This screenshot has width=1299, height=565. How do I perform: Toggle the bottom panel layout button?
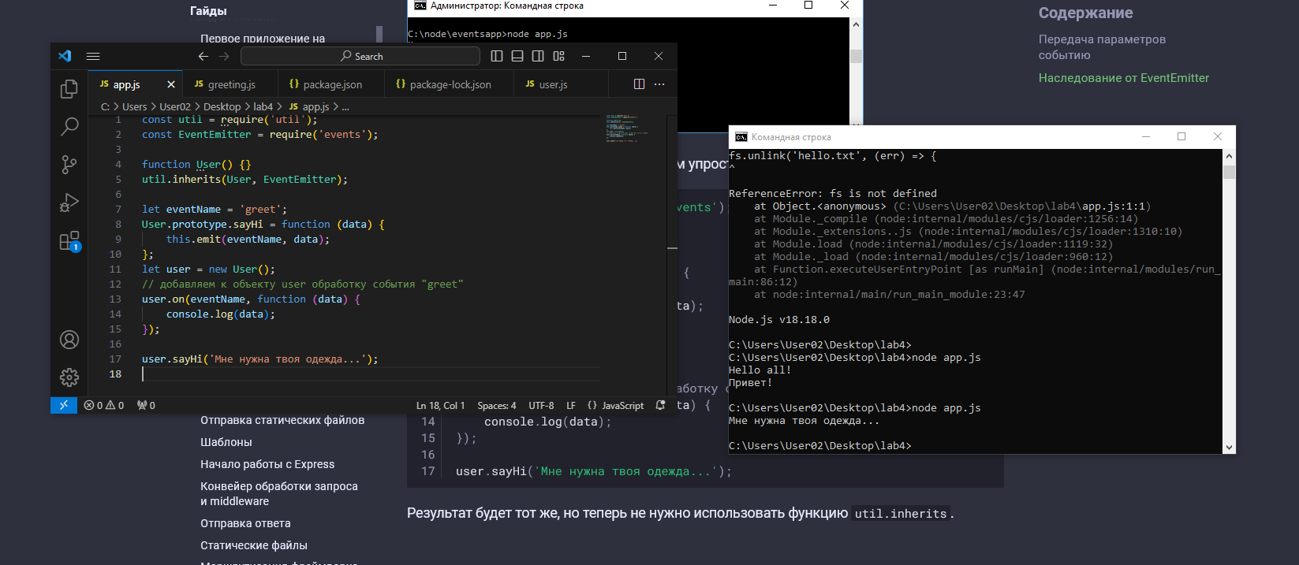pos(517,56)
